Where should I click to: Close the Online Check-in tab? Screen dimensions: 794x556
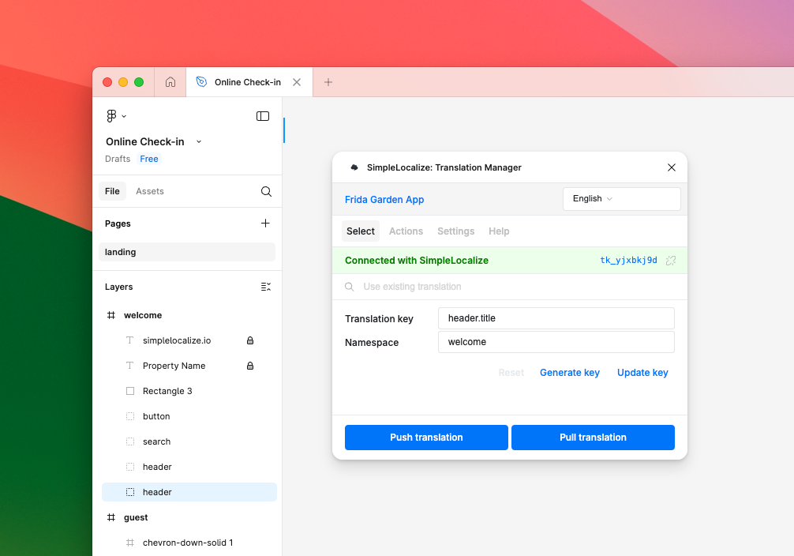point(297,82)
